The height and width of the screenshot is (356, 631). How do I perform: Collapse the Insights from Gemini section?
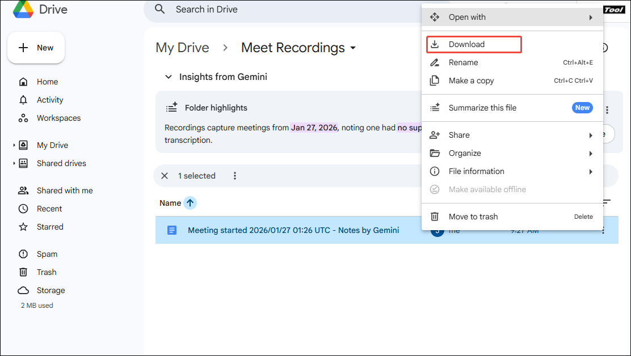169,77
